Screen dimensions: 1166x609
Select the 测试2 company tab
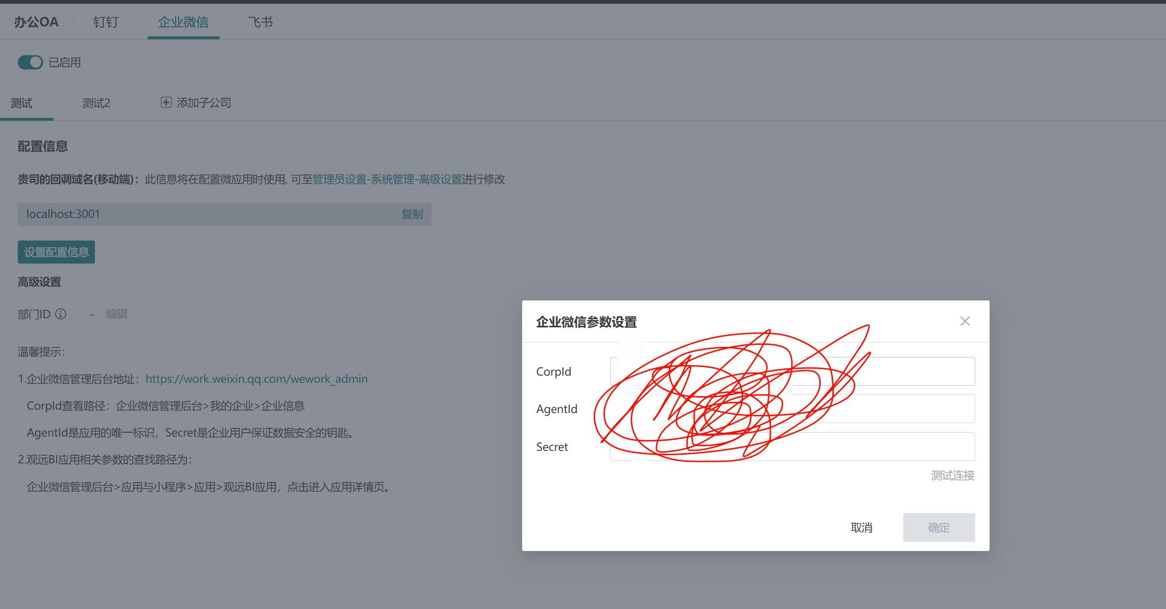coord(96,103)
